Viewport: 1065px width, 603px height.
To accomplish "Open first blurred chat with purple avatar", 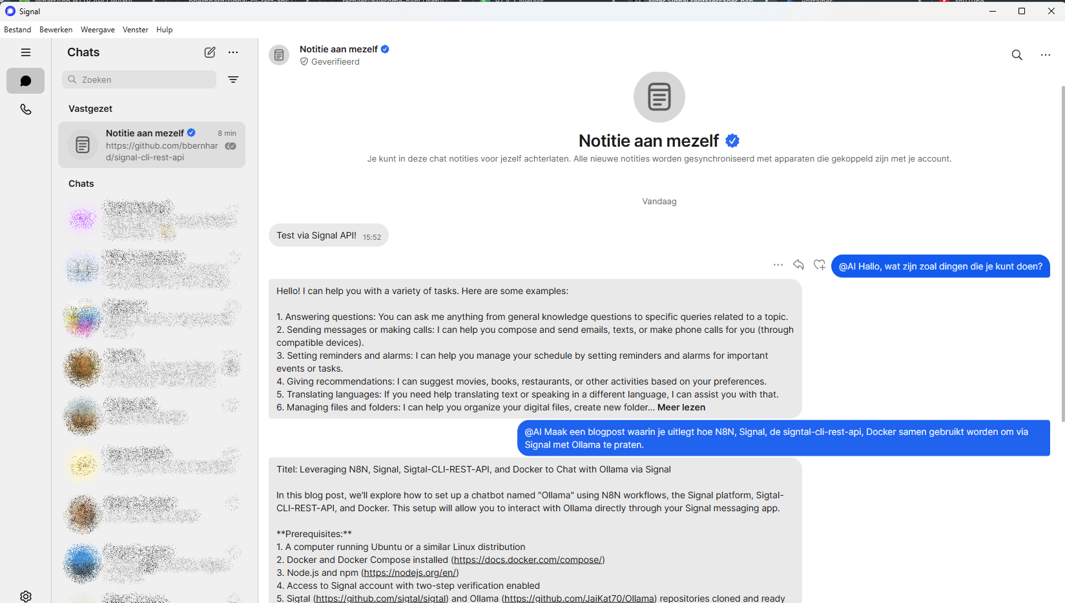I will pos(152,220).
